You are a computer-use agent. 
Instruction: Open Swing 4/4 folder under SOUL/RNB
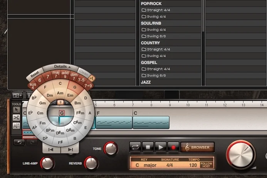[x=170, y=30]
